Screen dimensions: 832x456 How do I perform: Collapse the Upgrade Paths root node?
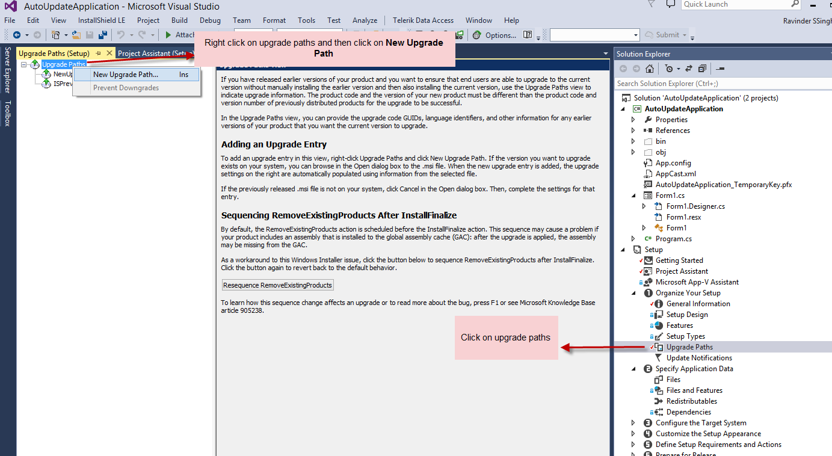tap(24, 64)
